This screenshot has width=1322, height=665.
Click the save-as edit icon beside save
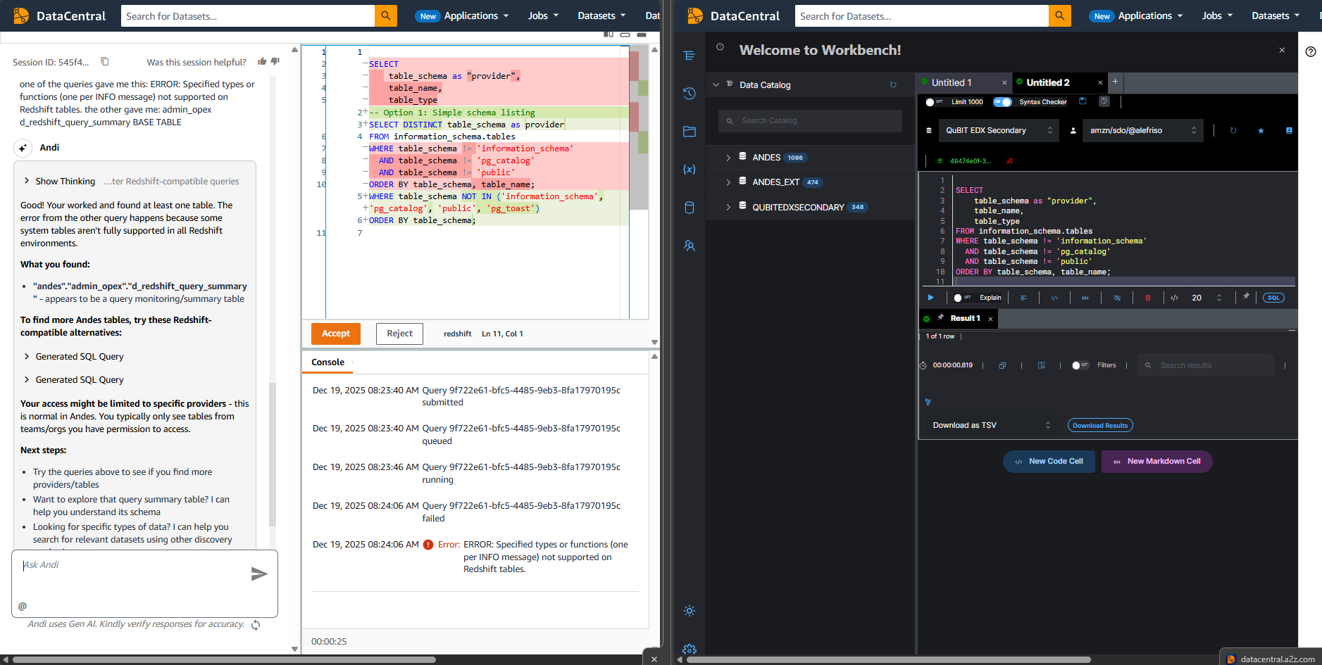[x=1104, y=101]
